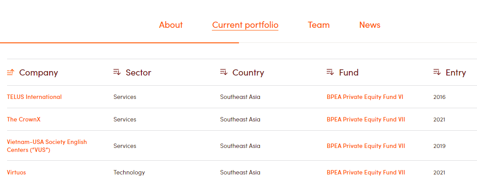Viewport: 477px width, 193px height.
Task: Sort table by Company header text
Action: point(39,73)
